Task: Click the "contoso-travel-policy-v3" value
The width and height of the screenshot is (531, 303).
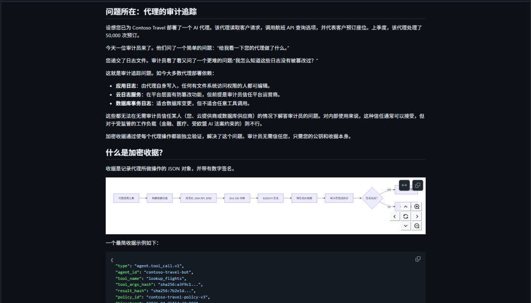Action: click(x=177, y=297)
